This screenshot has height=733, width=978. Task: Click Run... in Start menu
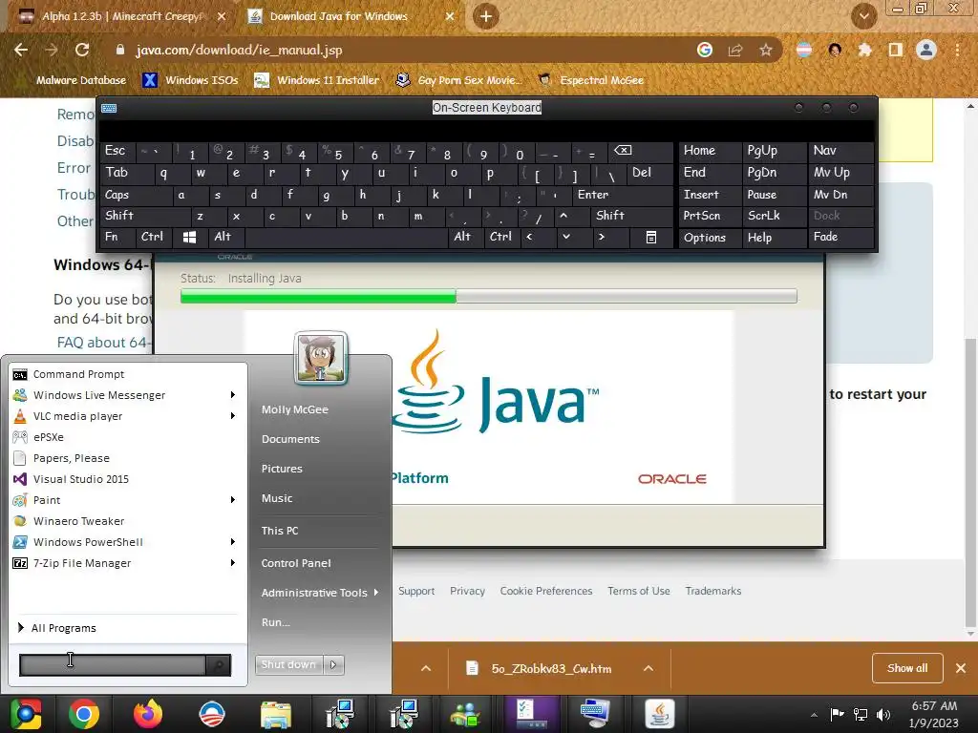tap(276, 622)
